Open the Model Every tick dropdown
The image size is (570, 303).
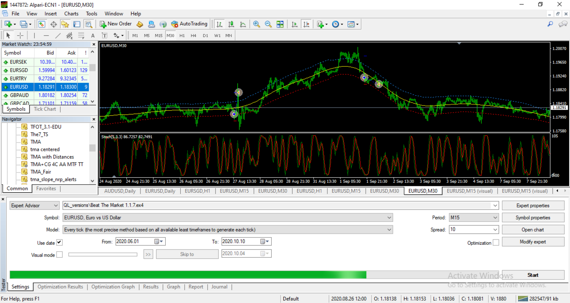click(228, 229)
